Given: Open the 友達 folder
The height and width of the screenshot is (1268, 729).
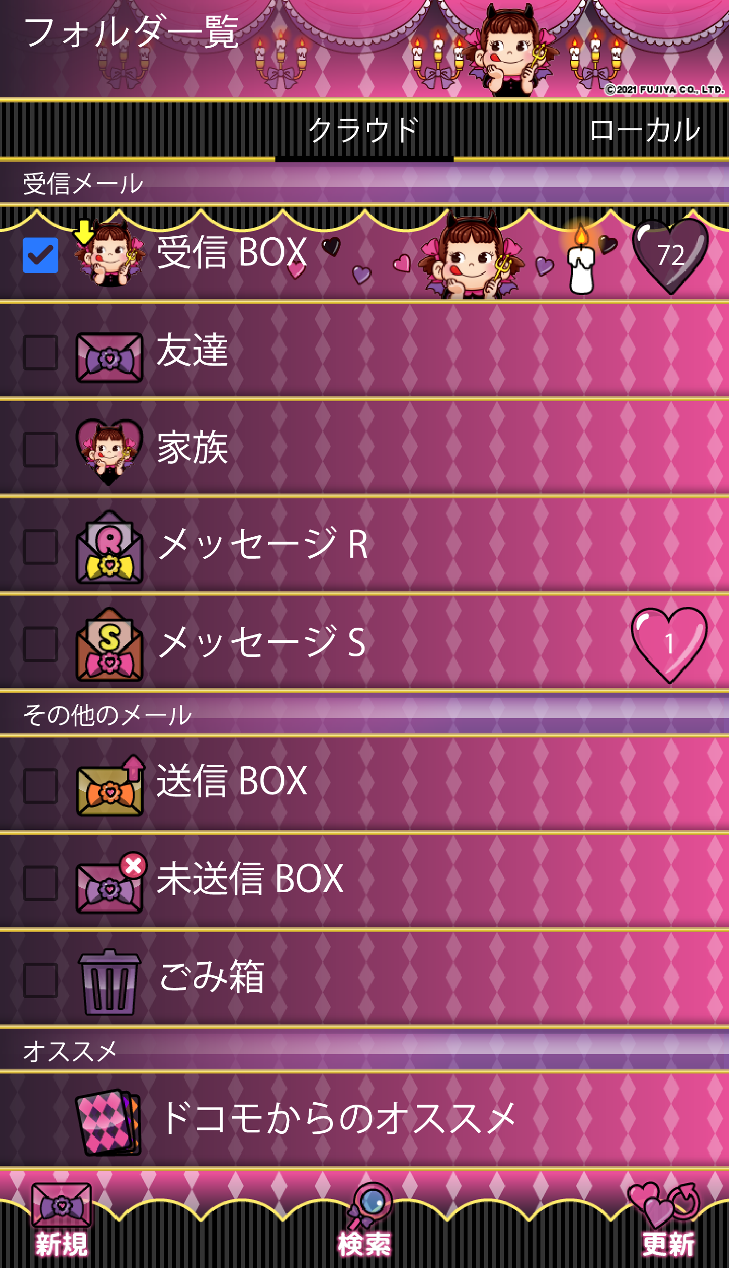Looking at the screenshot, I should click(x=364, y=351).
